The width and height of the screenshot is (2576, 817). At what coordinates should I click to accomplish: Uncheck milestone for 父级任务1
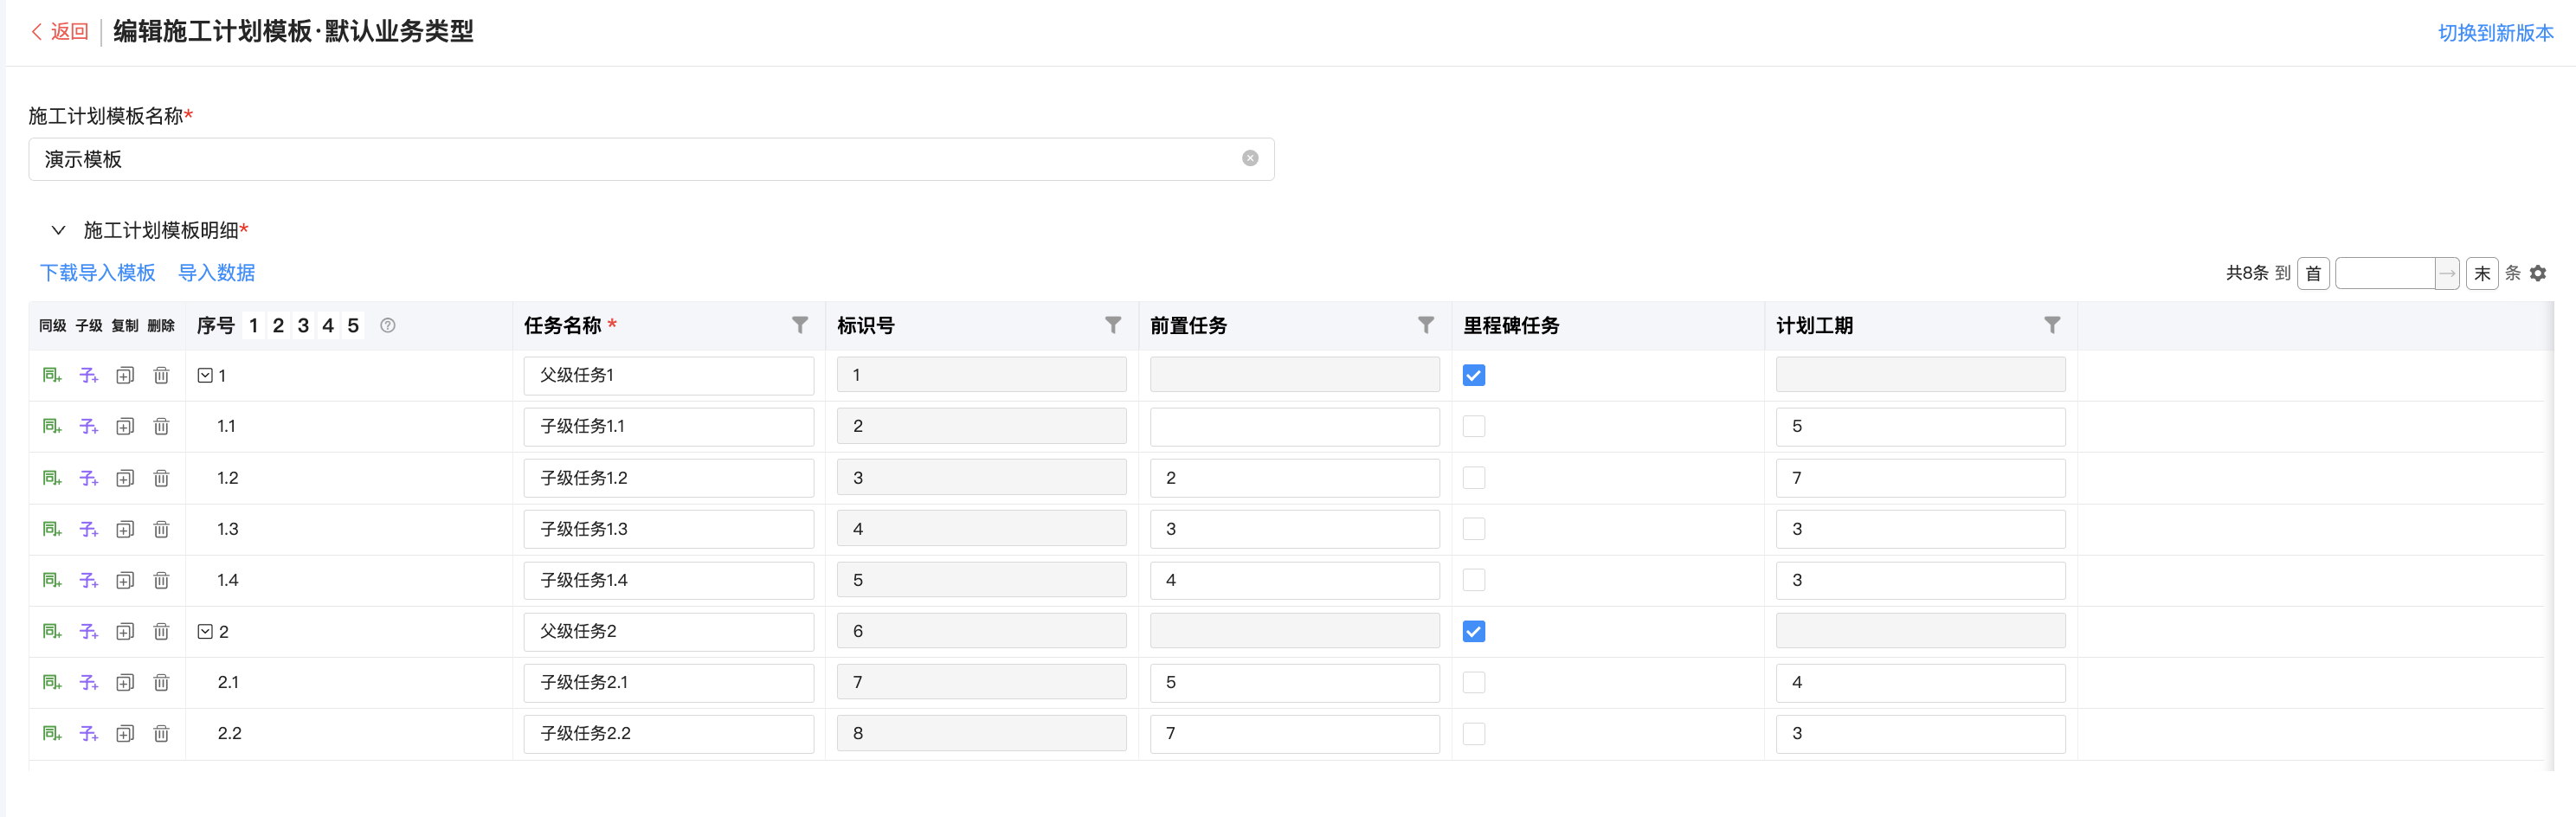pos(1473,375)
